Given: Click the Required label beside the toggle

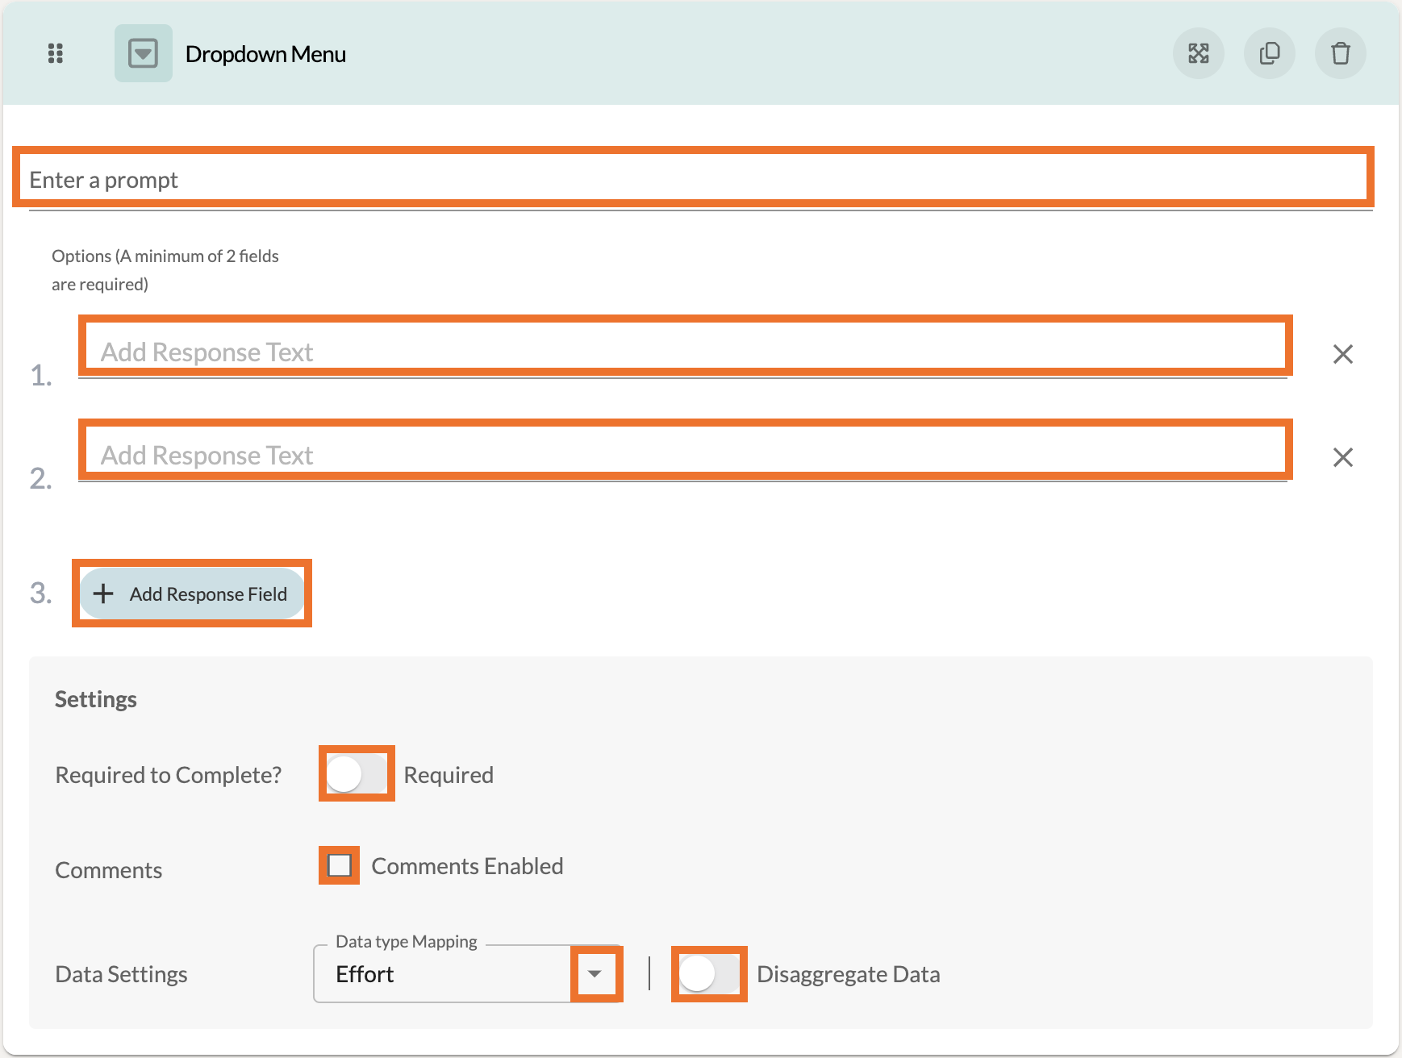Looking at the screenshot, I should coord(449,775).
